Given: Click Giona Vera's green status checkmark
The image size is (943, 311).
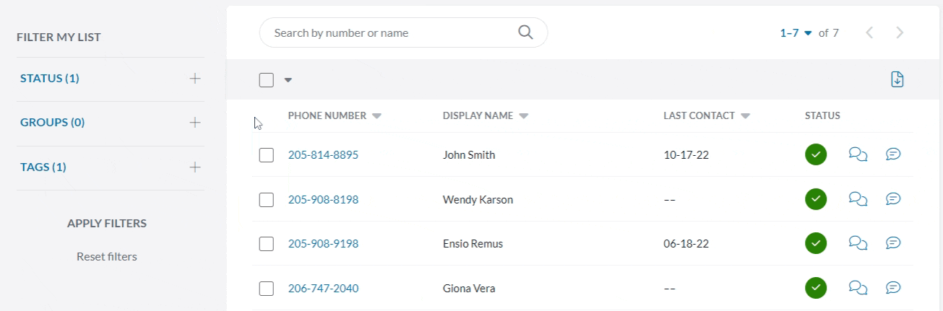Looking at the screenshot, I should (816, 288).
